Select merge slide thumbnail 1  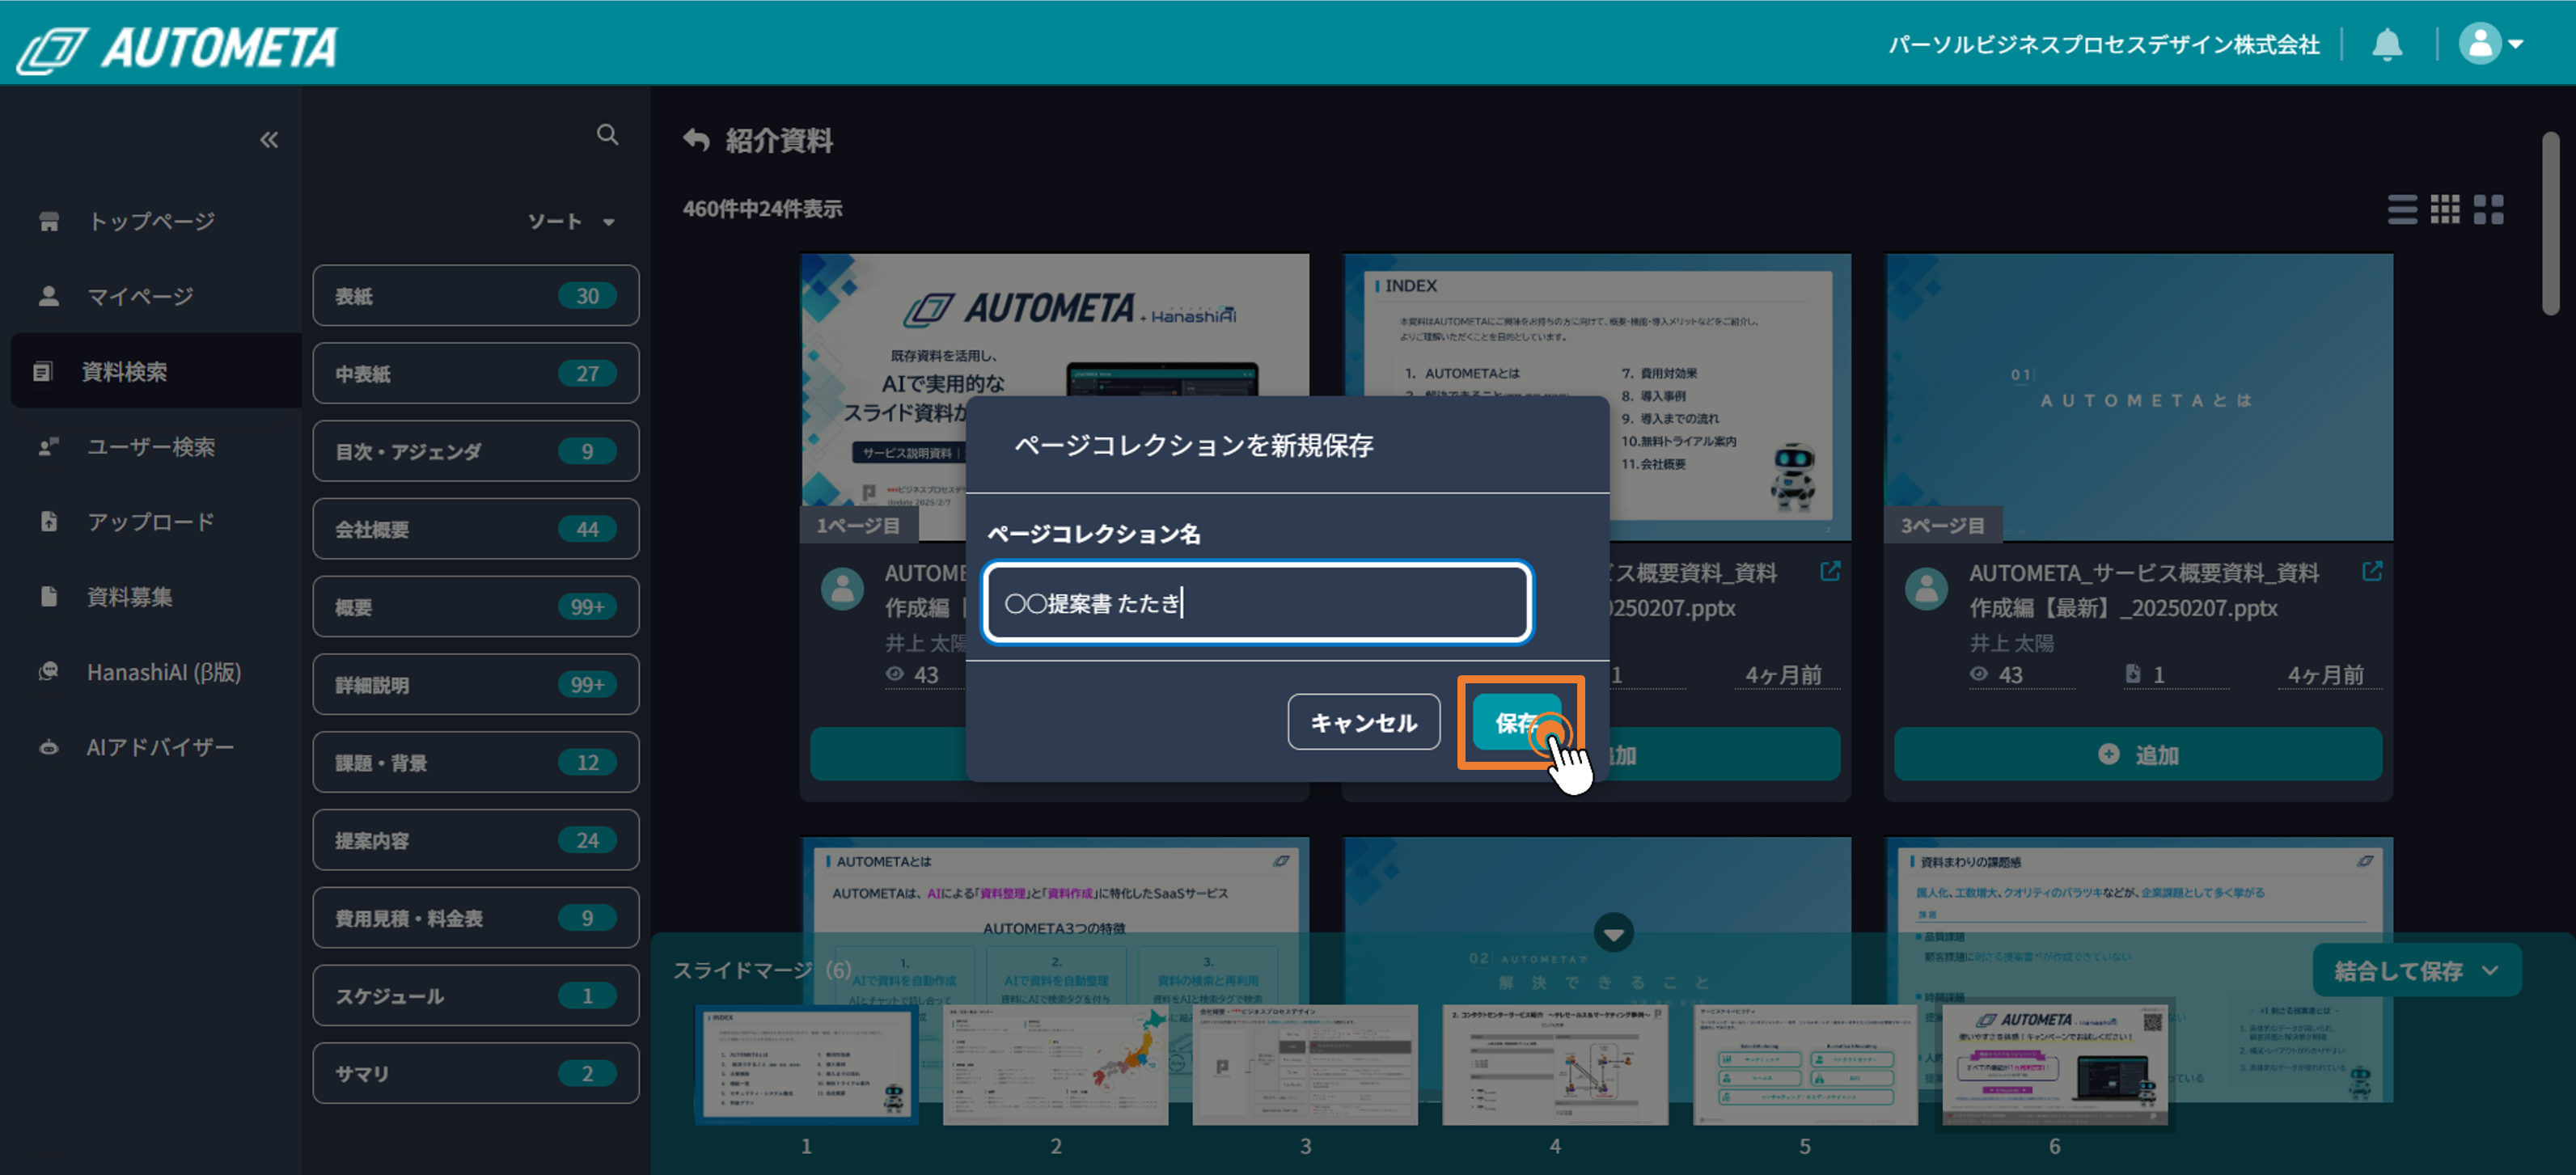click(806, 1065)
